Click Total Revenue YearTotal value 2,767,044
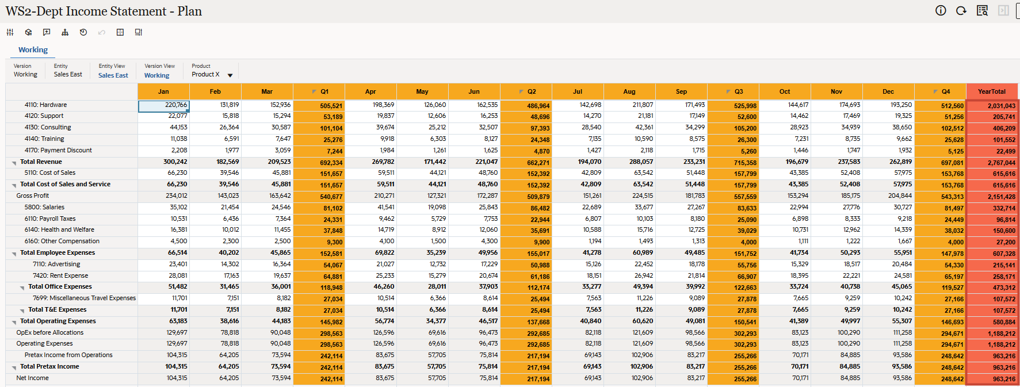The height and width of the screenshot is (387, 1020). [992, 163]
